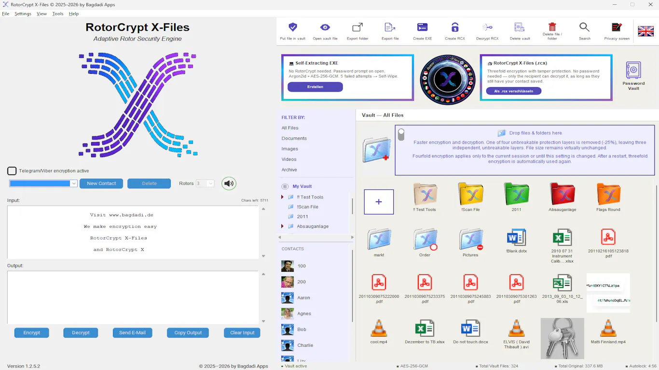
Task: Open Search with the magnifier icon
Action: [585, 27]
